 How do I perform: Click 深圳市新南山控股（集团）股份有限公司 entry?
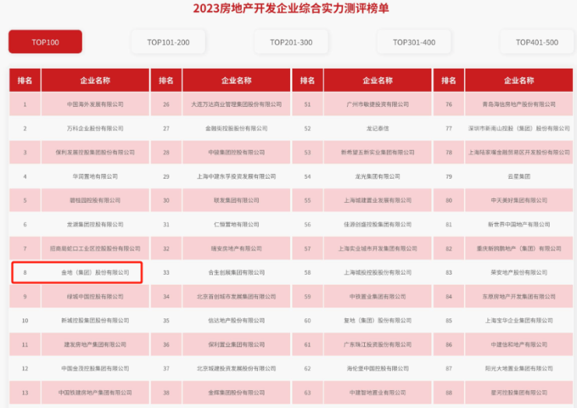519,128
